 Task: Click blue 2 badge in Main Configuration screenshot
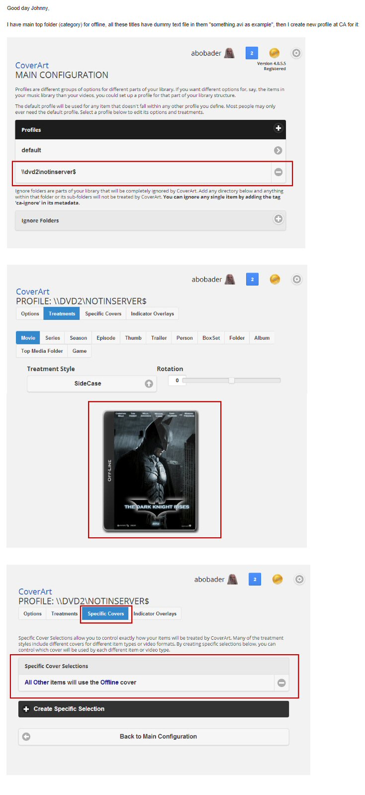(252, 53)
